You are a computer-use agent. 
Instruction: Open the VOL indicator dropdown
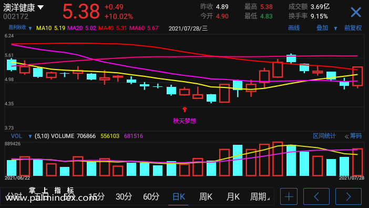[x=30, y=136]
